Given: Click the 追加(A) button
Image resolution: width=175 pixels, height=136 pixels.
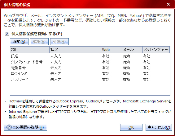Looking at the screenshot, I should [19, 42].
